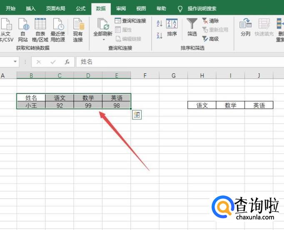The image size is (284, 230).
Task: Click the Sort Z to A descending icon
Action: tap(159, 35)
